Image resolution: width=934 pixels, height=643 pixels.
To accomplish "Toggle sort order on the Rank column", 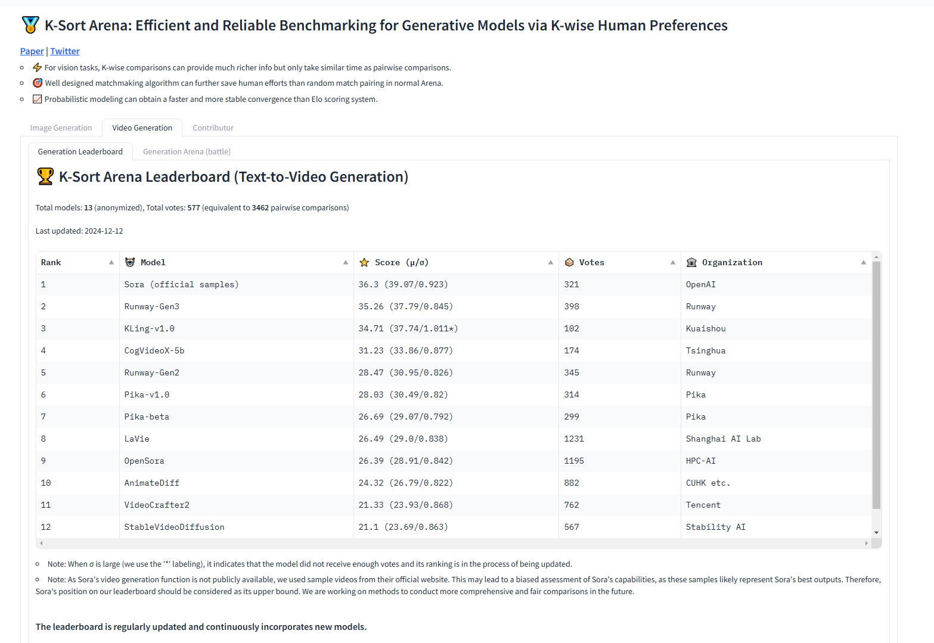I will 111,262.
